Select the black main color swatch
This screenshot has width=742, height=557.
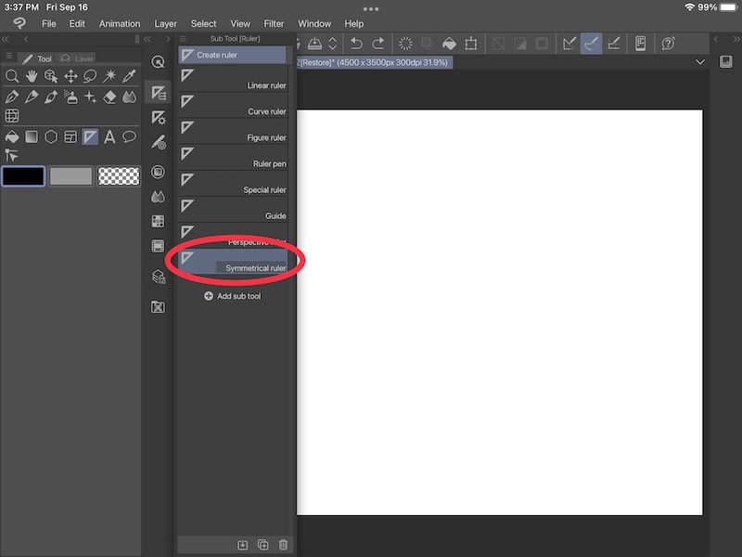pos(23,175)
